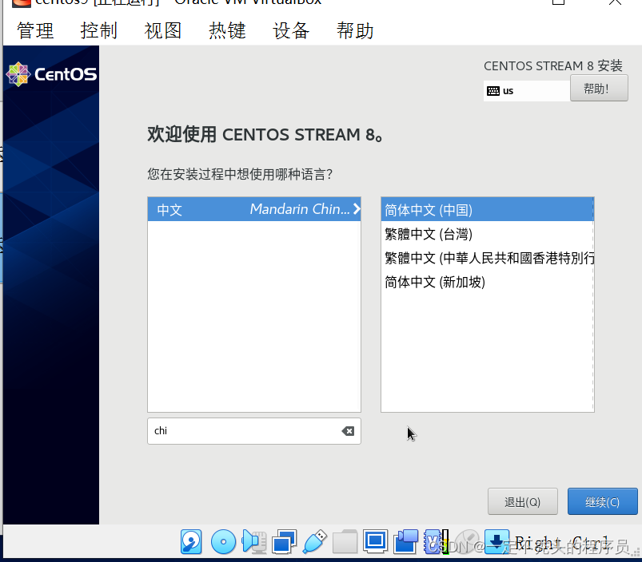Open the 设备 menu
This screenshot has width=642, height=562.
pos(291,30)
